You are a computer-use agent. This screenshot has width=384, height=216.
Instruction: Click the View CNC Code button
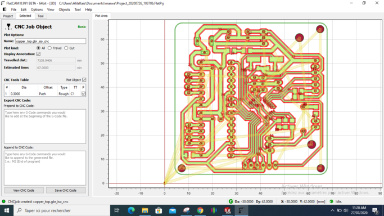[x=24, y=190]
